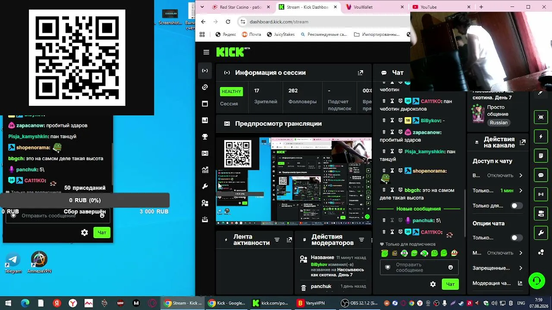Screen dimensions: 552x310
Task: Reload the Kick dashboard page
Action: (x=228, y=22)
